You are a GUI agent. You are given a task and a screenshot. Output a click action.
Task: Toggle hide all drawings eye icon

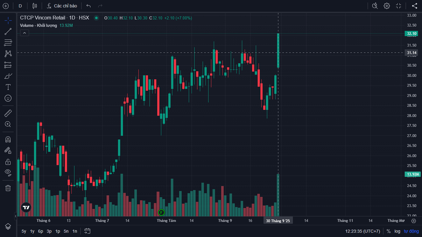[x=8, y=173]
